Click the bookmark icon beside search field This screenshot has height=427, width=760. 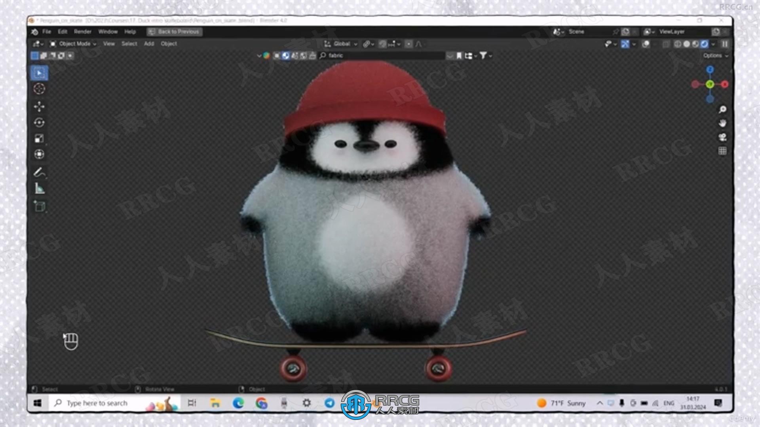pos(459,56)
